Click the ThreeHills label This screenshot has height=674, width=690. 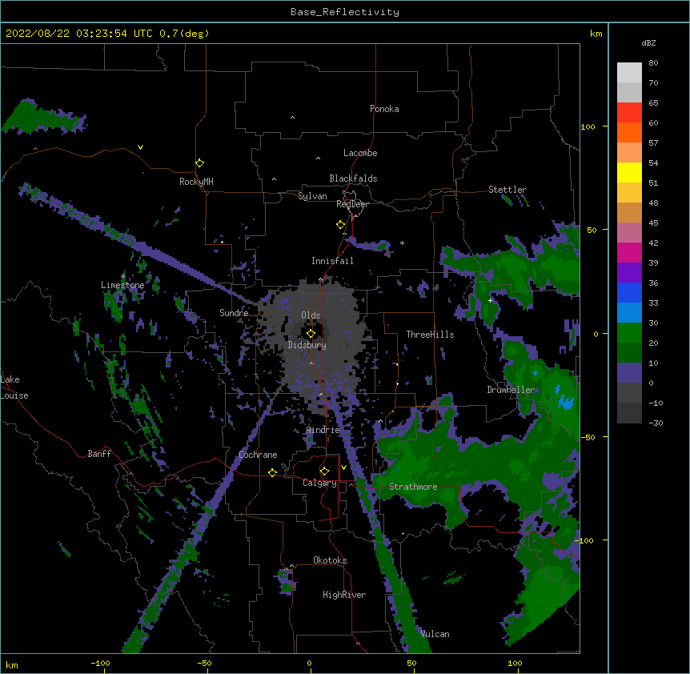tap(430, 335)
